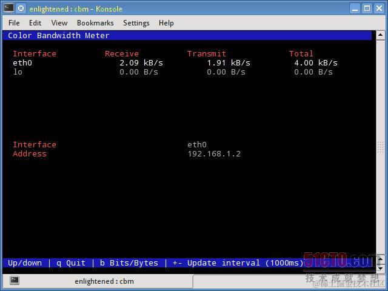
Task: Click the eth0 total value 4.00 kB/s
Action: pos(316,63)
